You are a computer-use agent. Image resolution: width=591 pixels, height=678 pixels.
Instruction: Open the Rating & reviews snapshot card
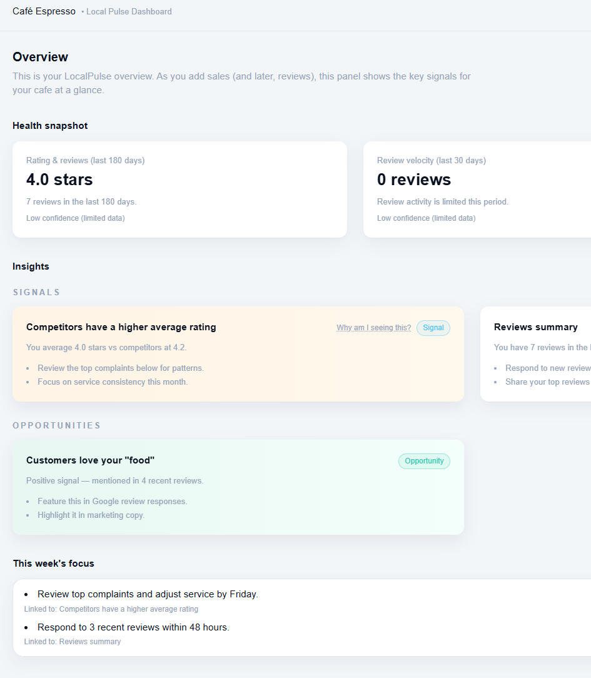coord(179,189)
